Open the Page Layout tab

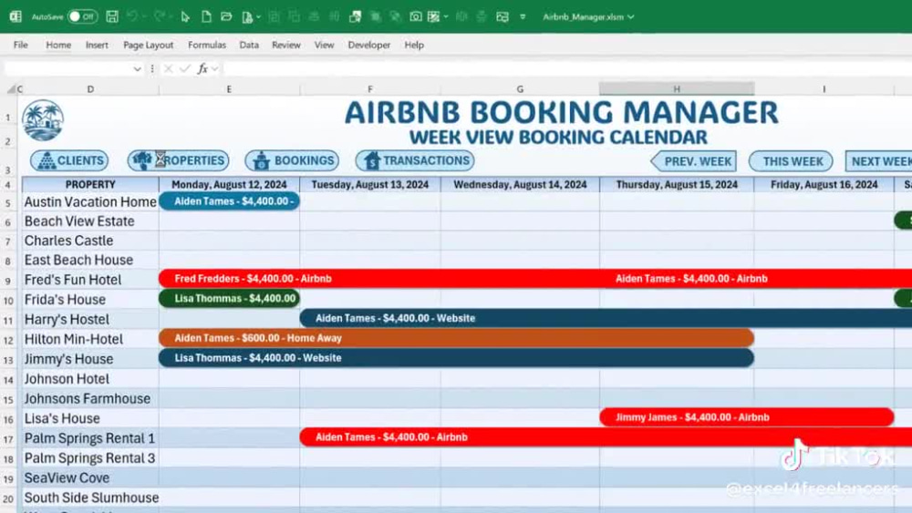tap(149, 45)
